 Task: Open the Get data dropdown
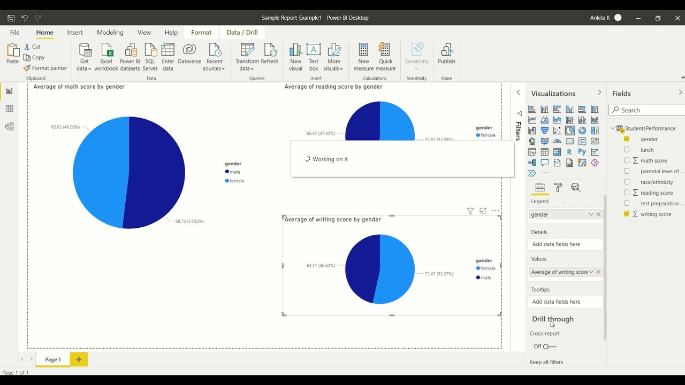pos(84,65)
